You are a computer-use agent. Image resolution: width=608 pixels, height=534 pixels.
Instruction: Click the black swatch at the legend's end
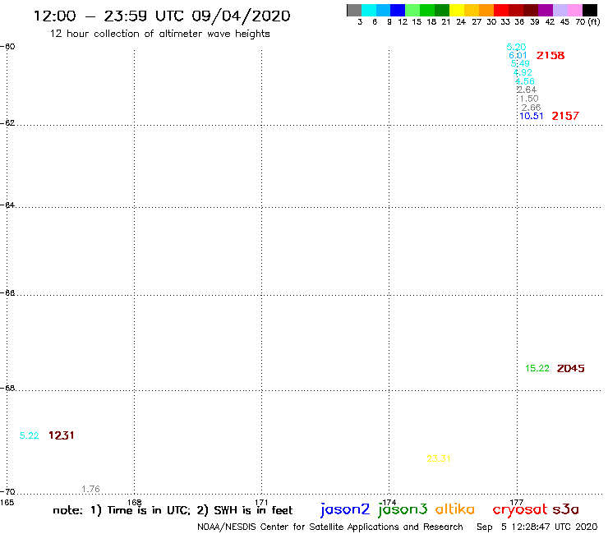click(589, 10)
